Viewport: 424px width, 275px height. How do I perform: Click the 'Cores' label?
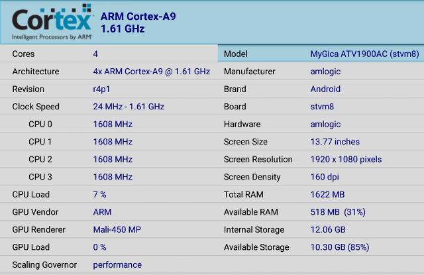click(x=23, y=54)
